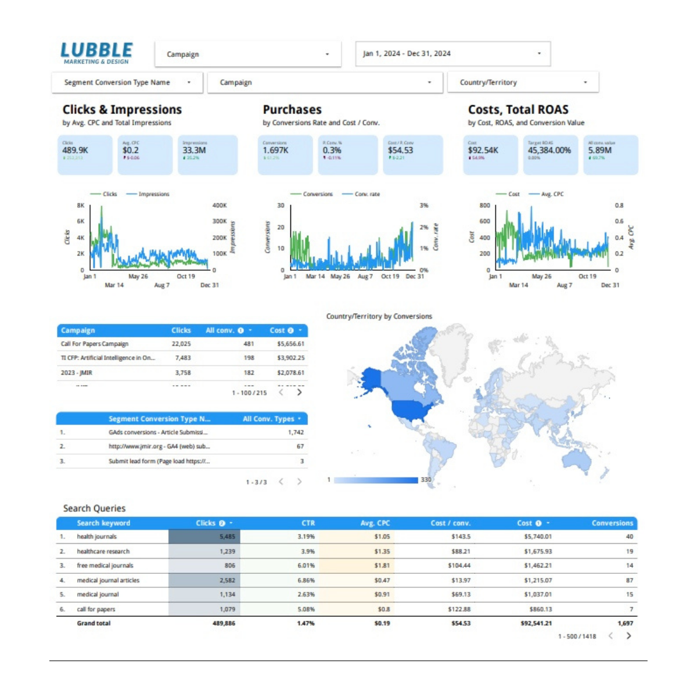Go to next page of Search Queries table
Image resolution: width=697 pixels, height=697 pixels.
[x=629, y=636]
